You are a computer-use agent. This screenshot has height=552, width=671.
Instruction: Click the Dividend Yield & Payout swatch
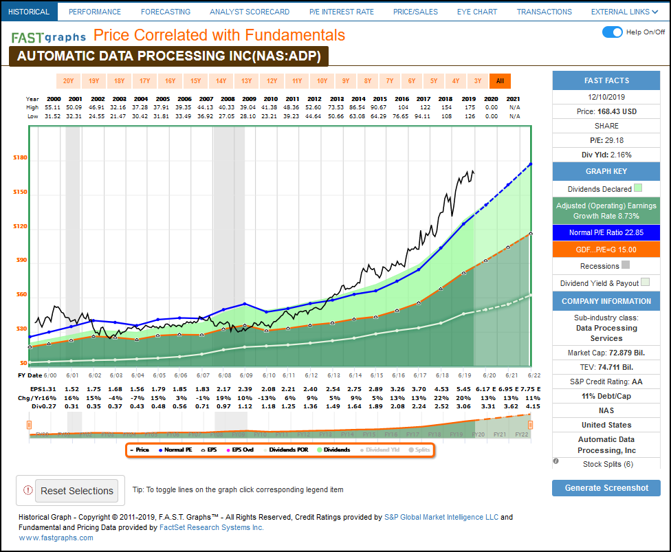coord(645,283)
